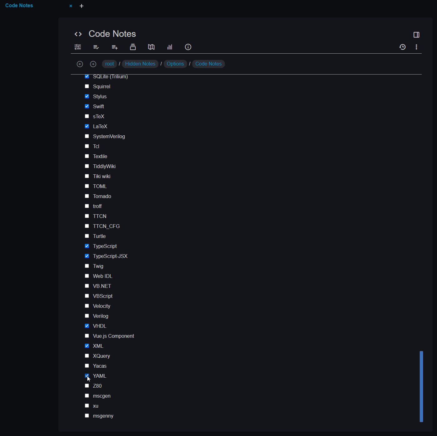The width and height of the screenshot is (437, 436).
Task: Enable the Vue.js Component checkbox
Action: (x=87, y=336)
